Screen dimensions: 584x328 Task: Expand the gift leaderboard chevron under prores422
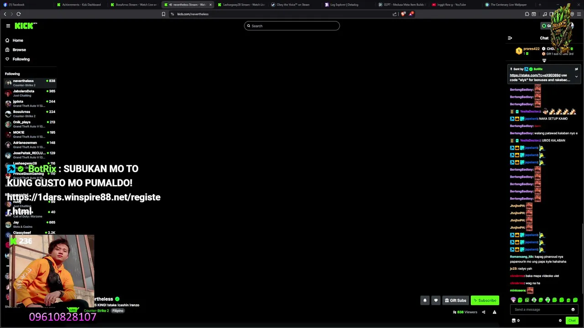tap(544, 60)
